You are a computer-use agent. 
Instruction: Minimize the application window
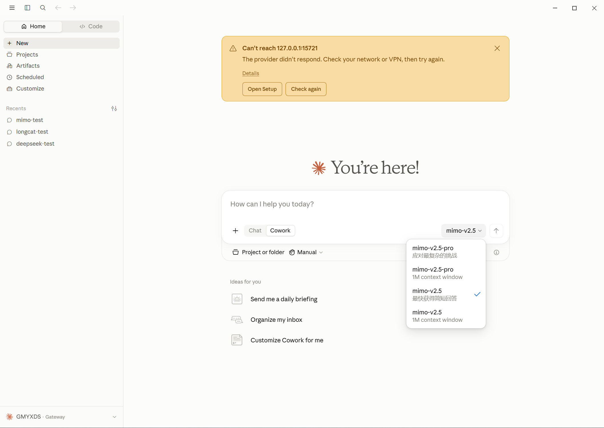tap(555, 8)
